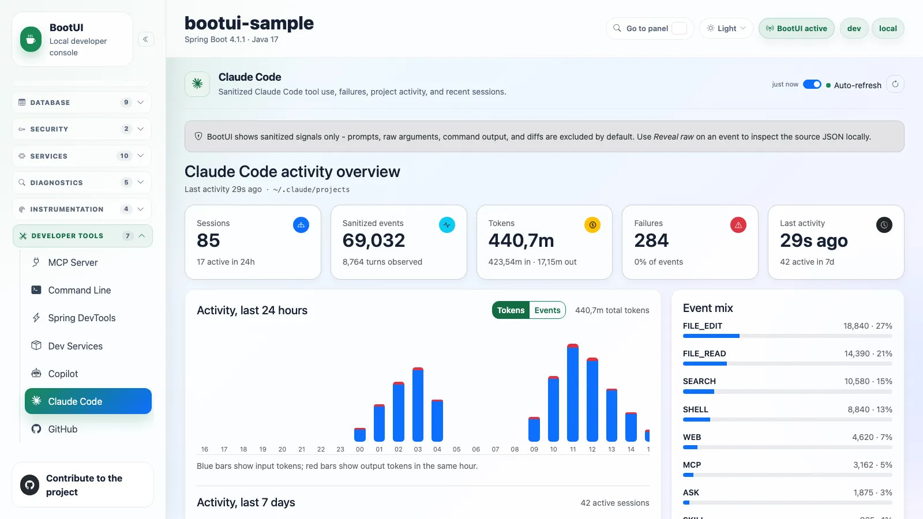Click the FILE_READ progress bar

[x=787, y=364]
